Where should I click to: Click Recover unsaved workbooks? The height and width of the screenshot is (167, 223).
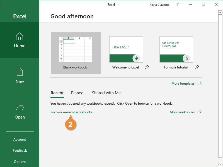71,112
